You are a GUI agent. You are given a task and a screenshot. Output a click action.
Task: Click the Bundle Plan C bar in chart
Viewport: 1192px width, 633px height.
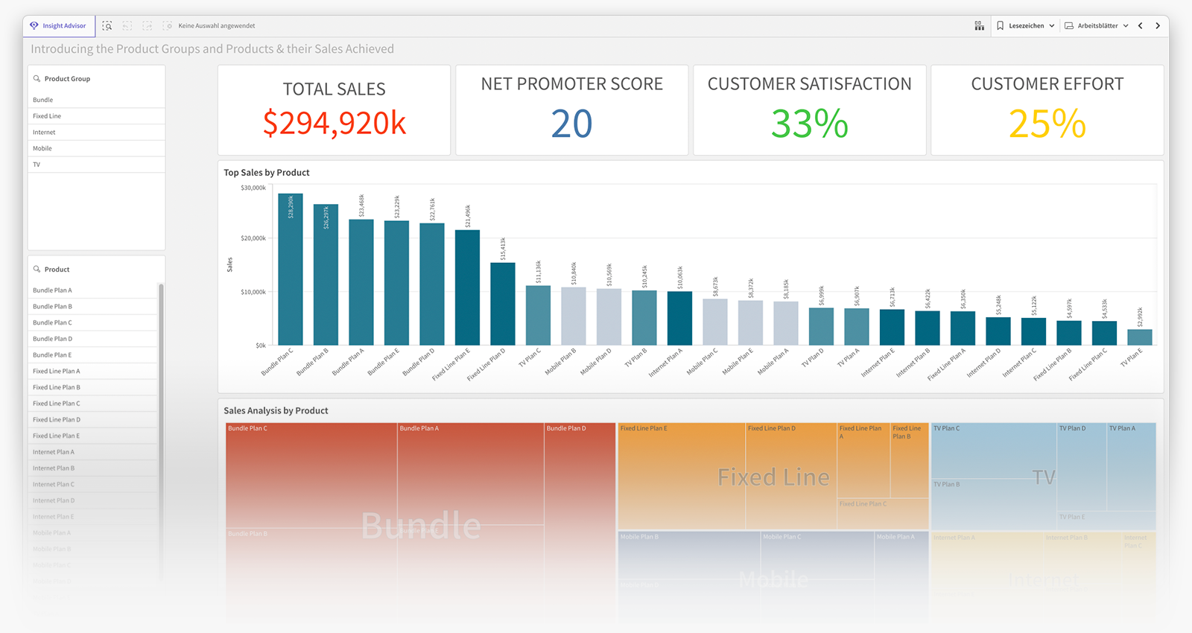click(291, 270)
